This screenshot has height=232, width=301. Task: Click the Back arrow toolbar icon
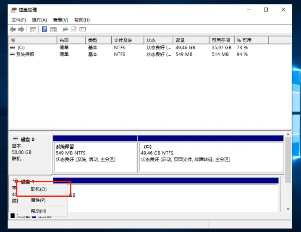coord(13,29)
